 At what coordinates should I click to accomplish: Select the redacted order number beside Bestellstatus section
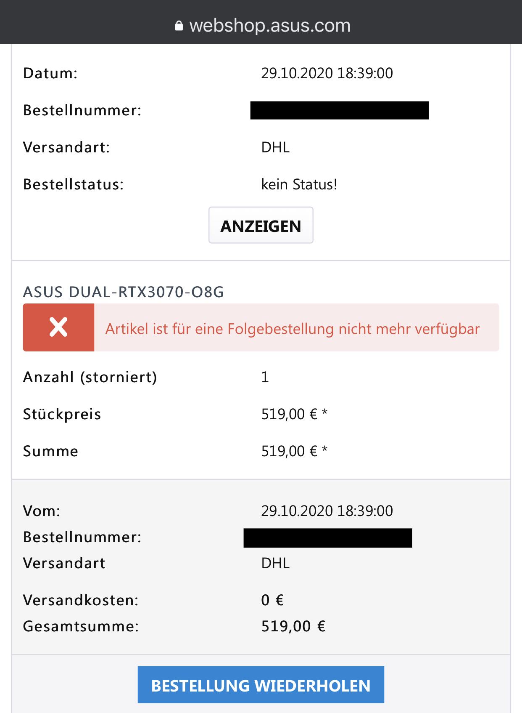pos(339,110)
